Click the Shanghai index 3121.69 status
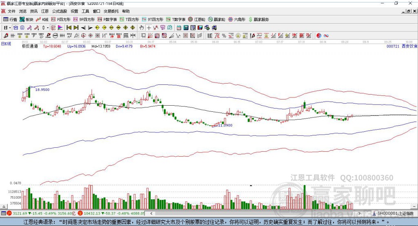The height and width of the screenshot is (226, 418). (x=20, y=213)
